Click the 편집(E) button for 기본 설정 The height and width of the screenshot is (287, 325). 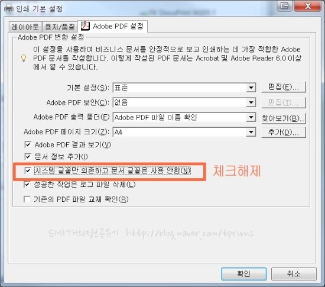point(284,87)
